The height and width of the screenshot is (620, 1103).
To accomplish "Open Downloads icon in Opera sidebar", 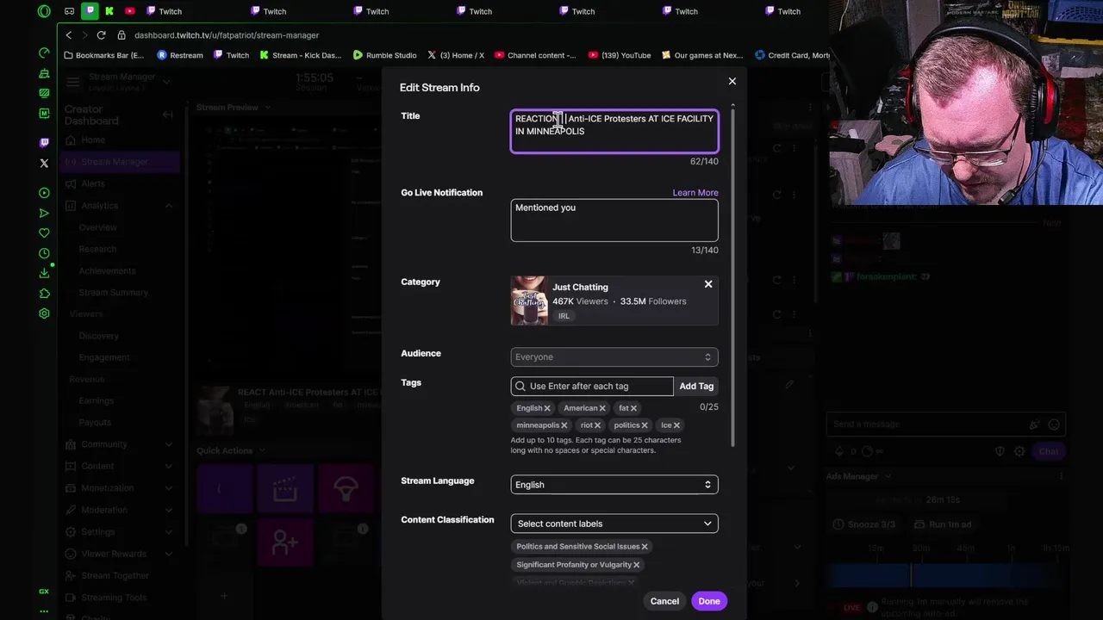I will (x=44, y=273).
